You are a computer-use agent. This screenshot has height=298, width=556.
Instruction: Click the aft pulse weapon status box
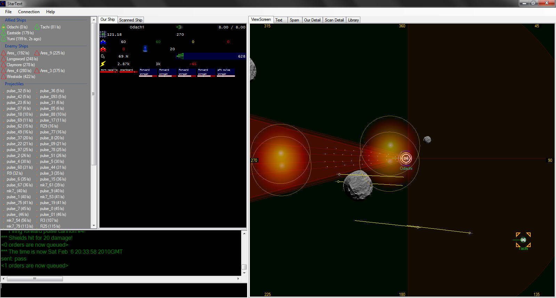point(226,72)
